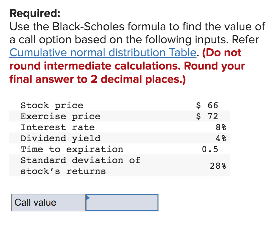Select the Required heading text

(35, 13)
